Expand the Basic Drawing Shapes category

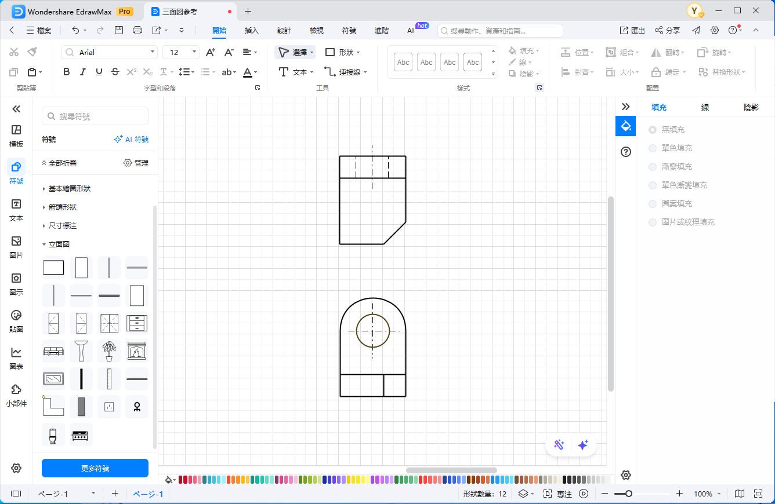click(x=70, y=189)
